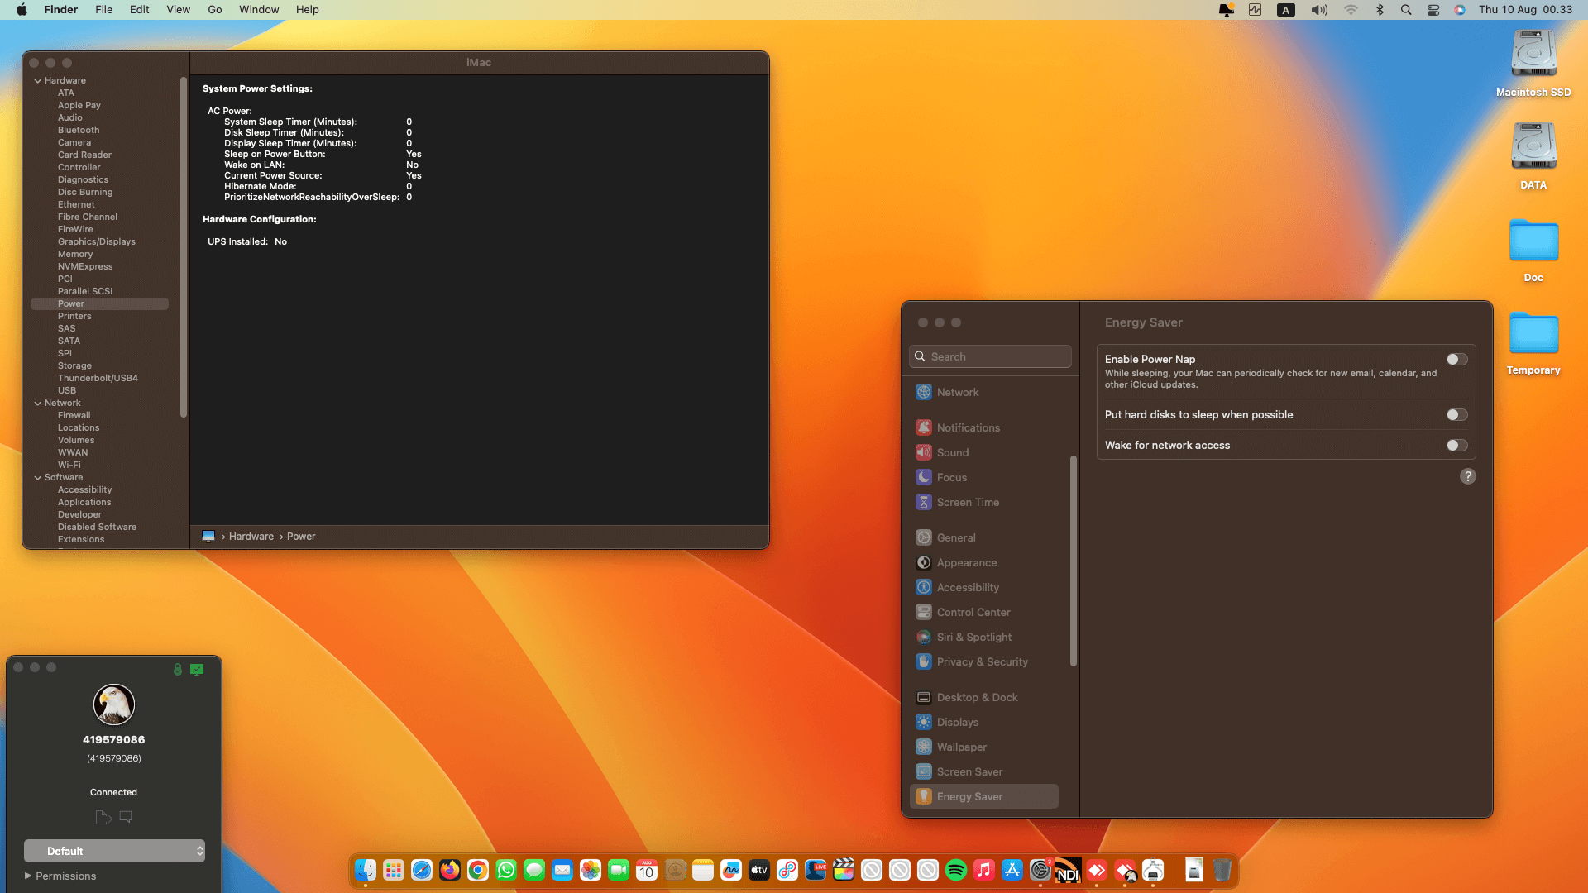Click the Help question mark button
This screenshot has height=893, width=1588.
pos(1467,476)
